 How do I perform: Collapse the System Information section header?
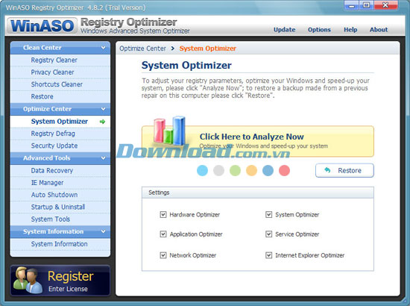tap(60, 231)
